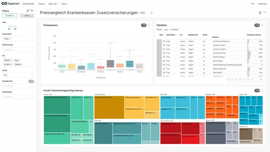
Task: Open dashboard more-options ellipsis menu
Action: coord(265,12)
